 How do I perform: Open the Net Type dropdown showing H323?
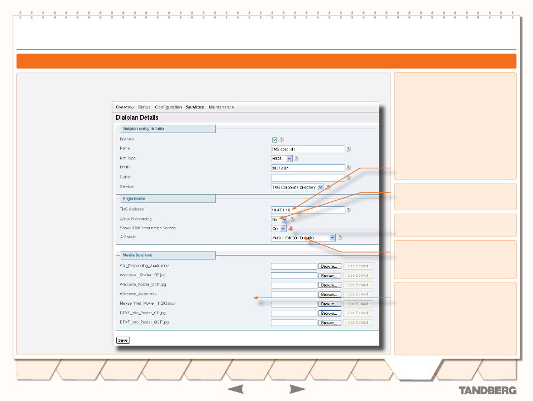(282, 158)
